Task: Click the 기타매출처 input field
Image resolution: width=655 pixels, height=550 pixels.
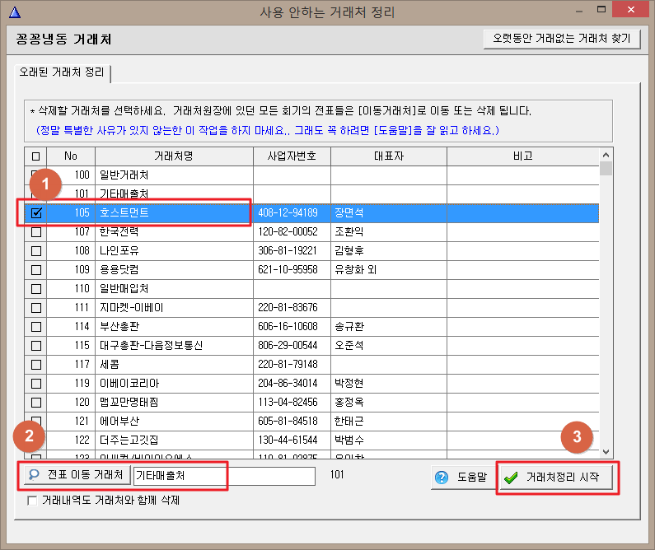Action: tap(224, 476)
